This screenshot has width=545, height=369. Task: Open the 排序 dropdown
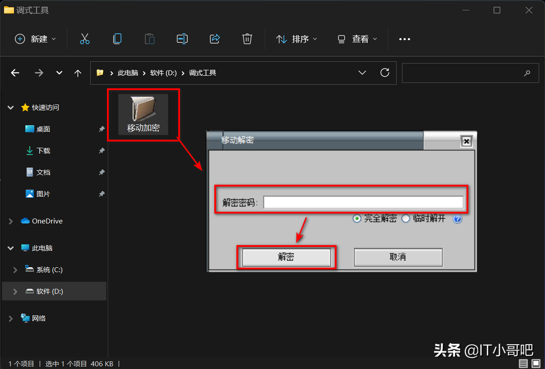point(298,39)
